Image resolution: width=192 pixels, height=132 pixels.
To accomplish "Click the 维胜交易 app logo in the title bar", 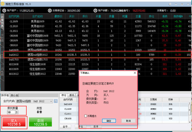I will (2, 4).
